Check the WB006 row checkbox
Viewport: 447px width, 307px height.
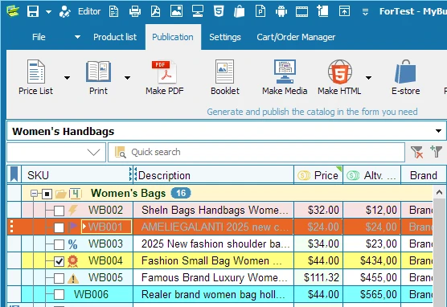click(59, 295)
